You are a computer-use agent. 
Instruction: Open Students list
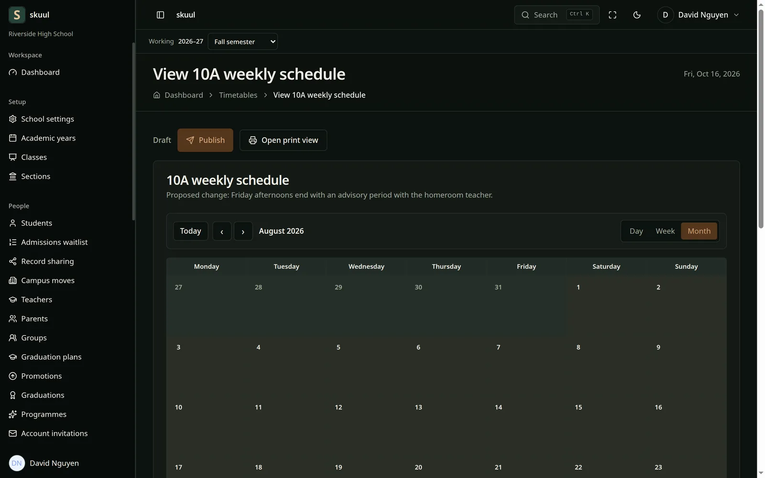pos(67,223)
